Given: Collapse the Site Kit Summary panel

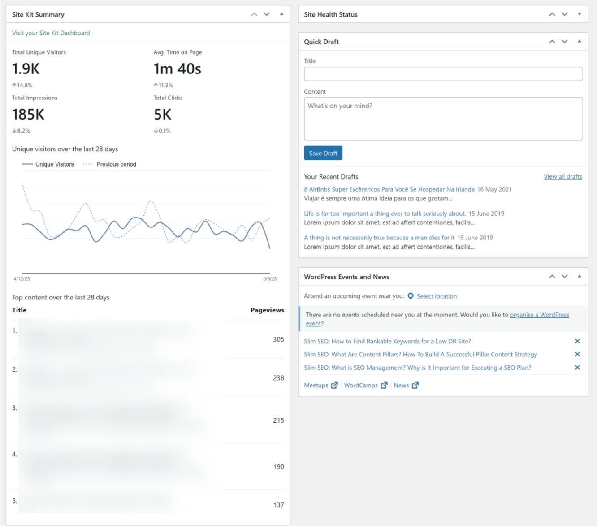Looking at the screenshot, I should click(281, 14).
